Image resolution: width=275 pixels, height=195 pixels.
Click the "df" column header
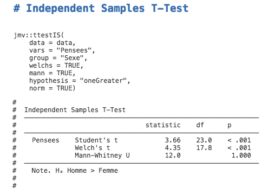click(200, 125)
